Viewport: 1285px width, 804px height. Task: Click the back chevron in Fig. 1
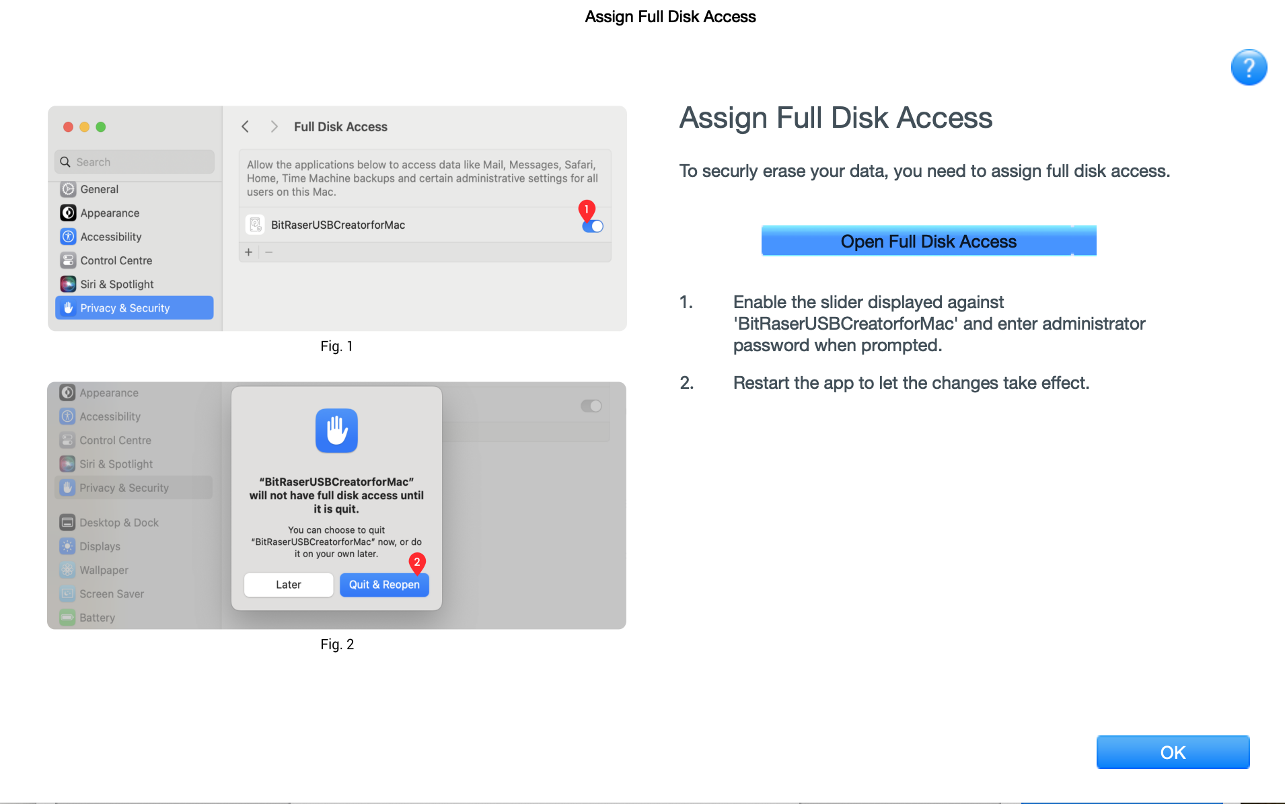pyautogui.click(x=246, y=126)
